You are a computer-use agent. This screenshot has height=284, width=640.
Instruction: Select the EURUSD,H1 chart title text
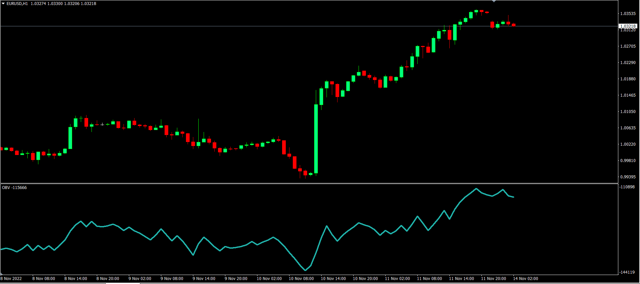[x=17, y=4]
